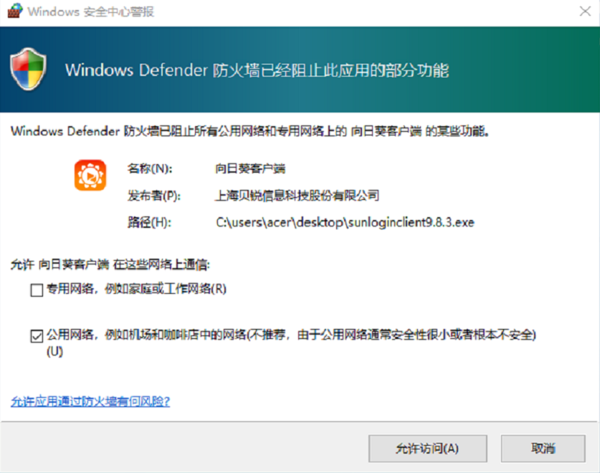Screen dimensions: 600x473
Task: Click the app name value 向日葵客户端
Action: (x=250, y=168)
